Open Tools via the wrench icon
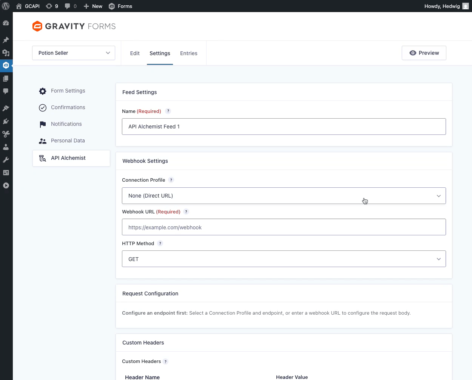The image size is (472, 380). click(6, 160)
